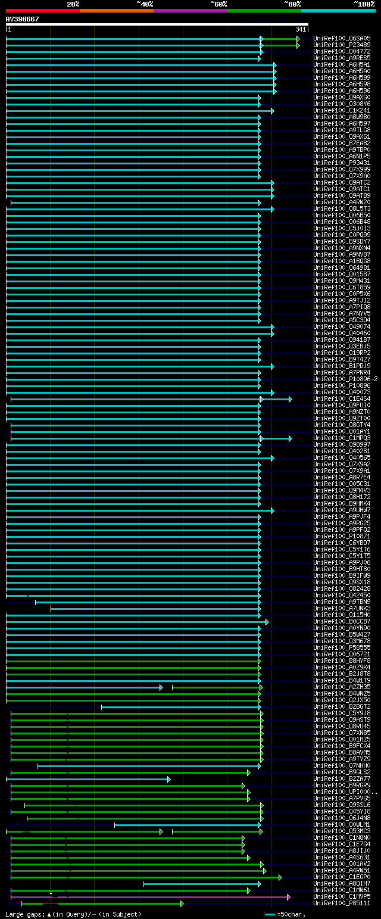Select the UniRef100_Q9M431 label
Viewport: 381px width, 919px height.
pos(342,281)
